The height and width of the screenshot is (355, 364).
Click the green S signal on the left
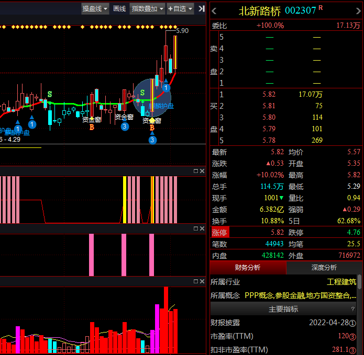tap(50, 94)
